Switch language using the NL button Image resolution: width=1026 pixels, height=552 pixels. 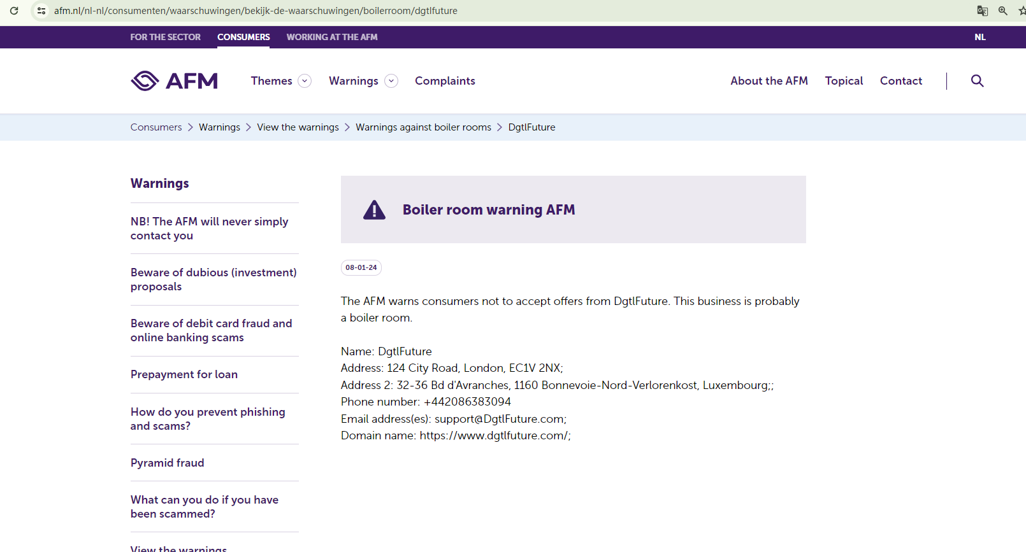point(979,37)
